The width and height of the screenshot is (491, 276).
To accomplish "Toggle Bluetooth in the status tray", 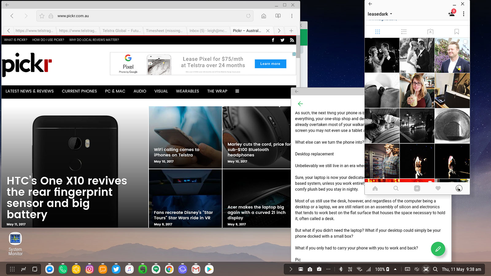I will pos(341,269).
